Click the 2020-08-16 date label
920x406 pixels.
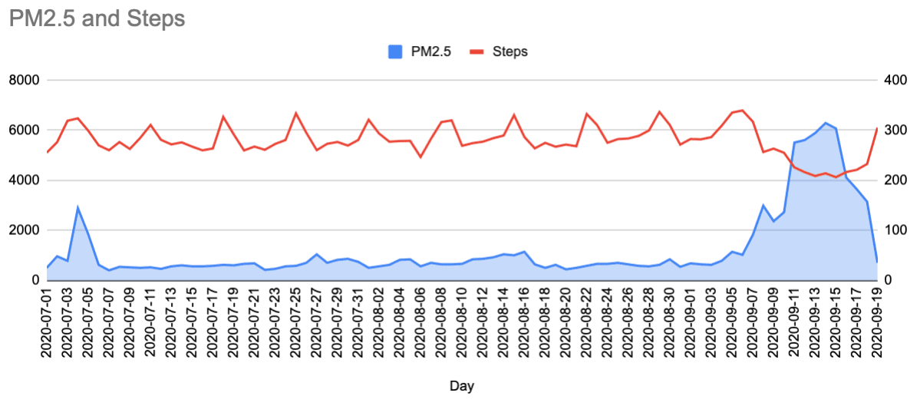click(525, 322)
